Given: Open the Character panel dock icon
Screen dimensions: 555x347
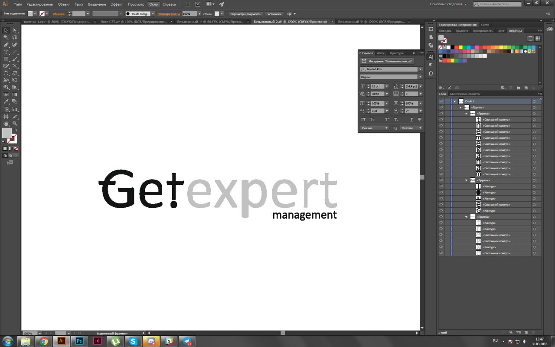Looking at the screenshot, I should pyautogui.click(x=431, y=57).
